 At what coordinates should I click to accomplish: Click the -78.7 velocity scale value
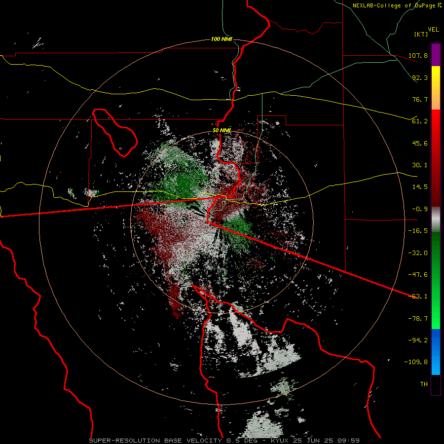[418, 319]
